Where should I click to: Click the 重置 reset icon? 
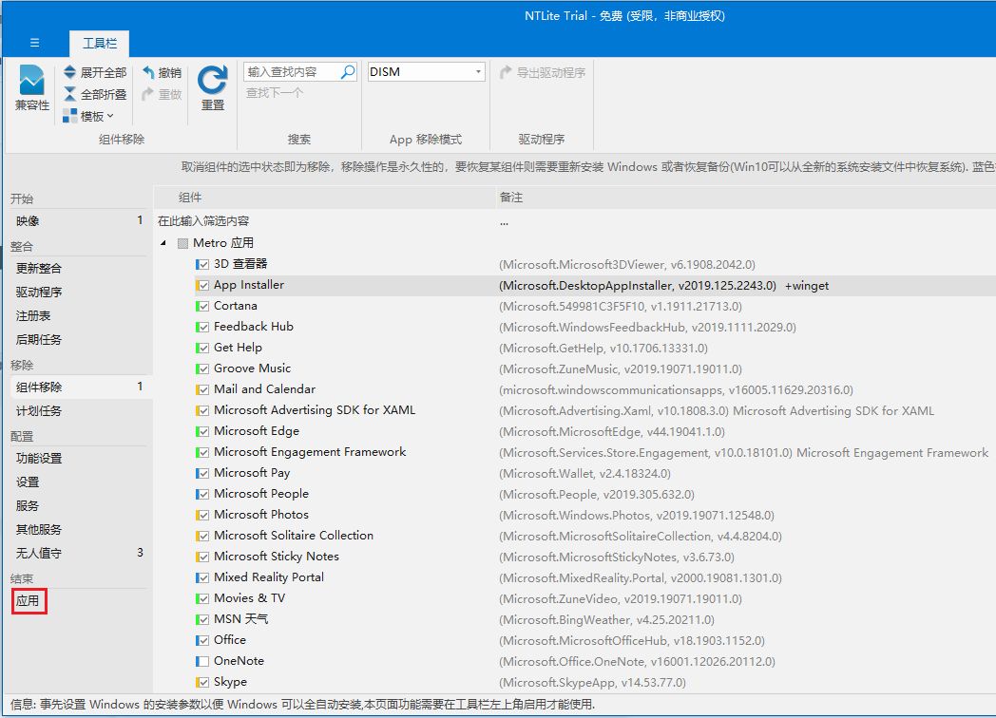[212, 81]
